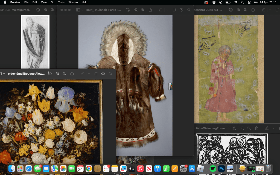Open Control Center from the menu bar
280x175 pixels.
249,2
